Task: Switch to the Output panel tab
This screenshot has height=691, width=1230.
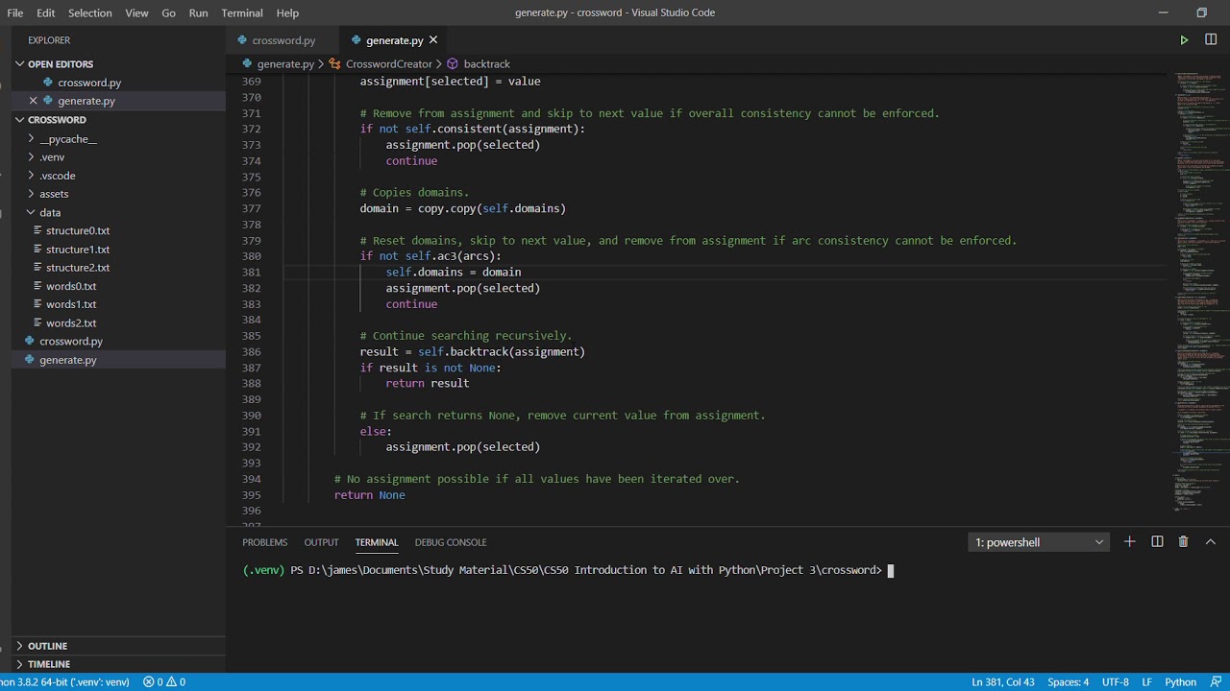Action: tap(321, 542)
